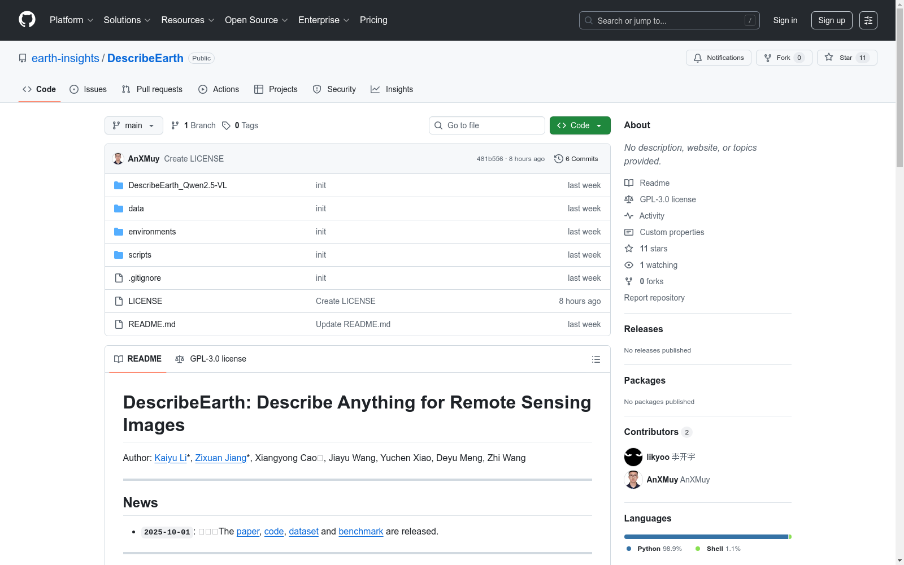
Task: Click the data folder icon
Action: pos(119,208)
